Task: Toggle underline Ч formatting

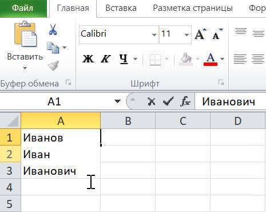Action: [x=124, y=59]
